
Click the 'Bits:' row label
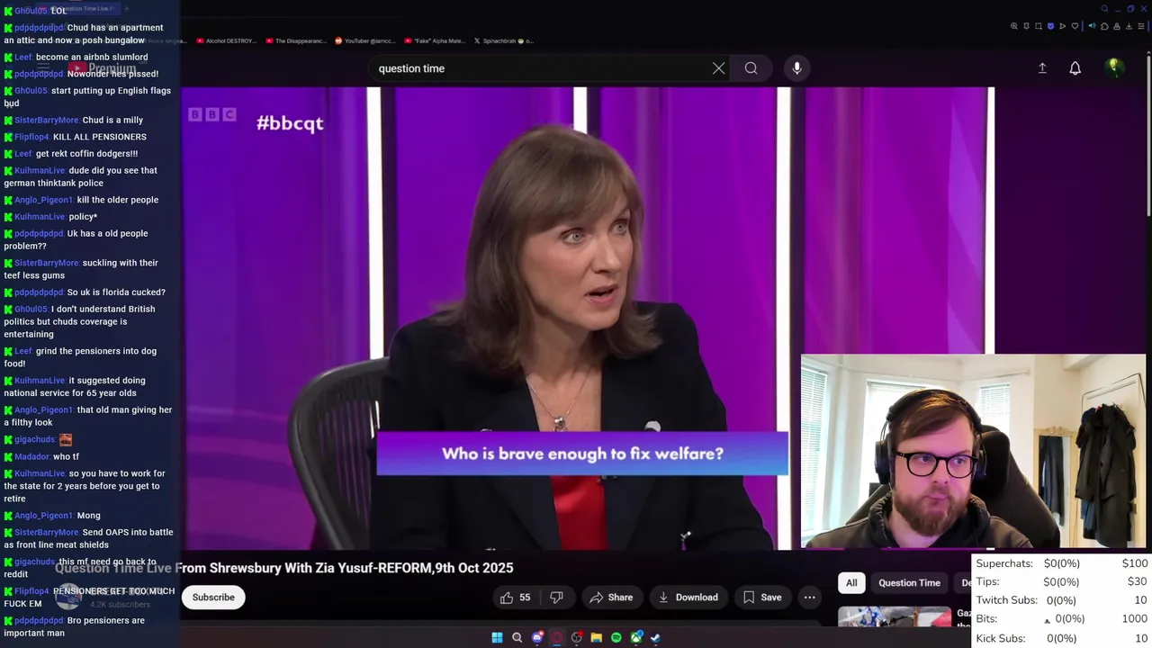tap(986, 619)
